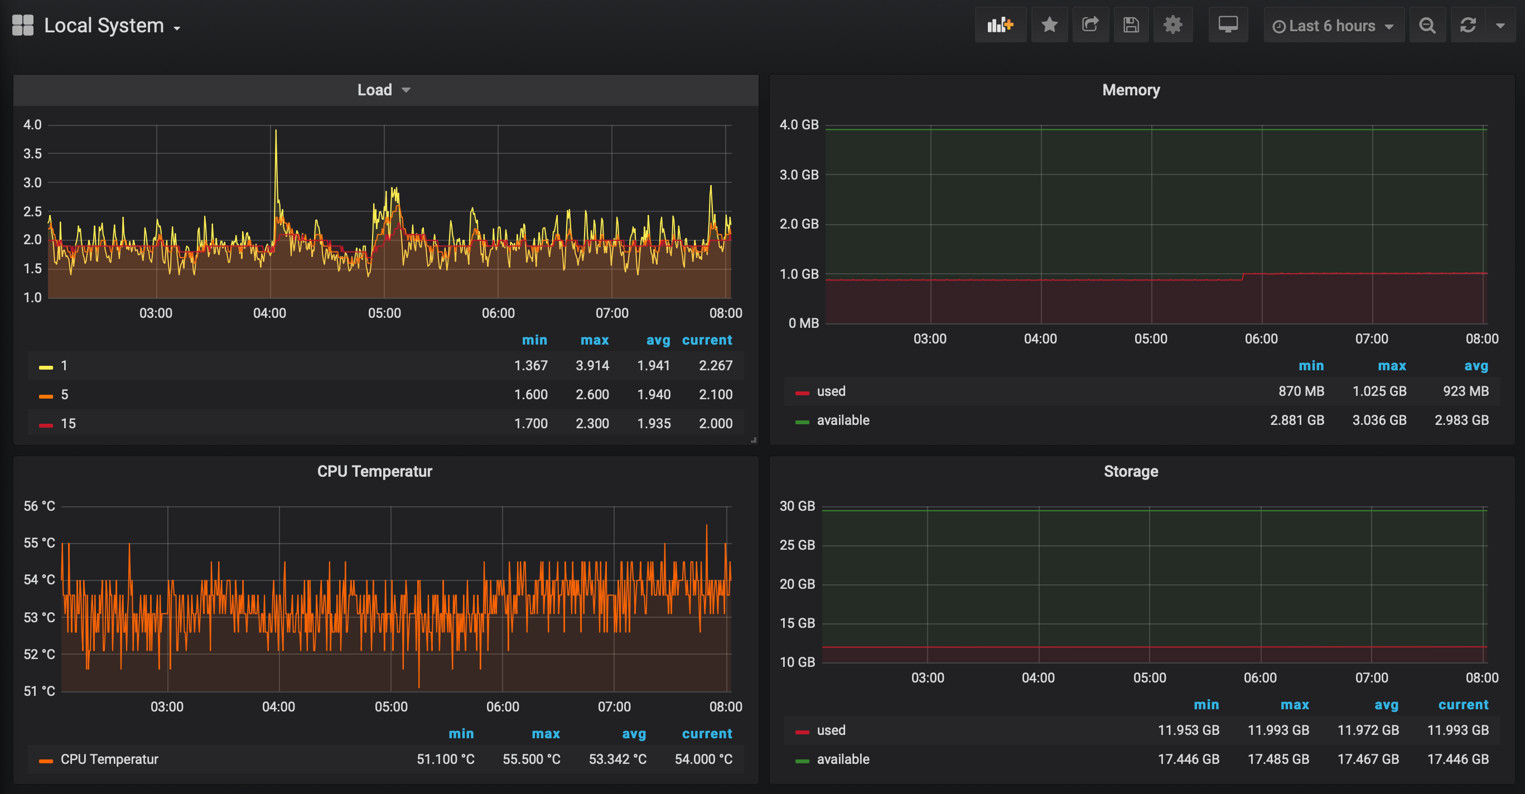Open the Load panel title menu

click(x=383, y=90)
